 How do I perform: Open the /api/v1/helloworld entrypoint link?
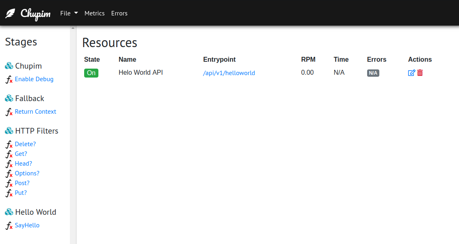tap(229, 73)
